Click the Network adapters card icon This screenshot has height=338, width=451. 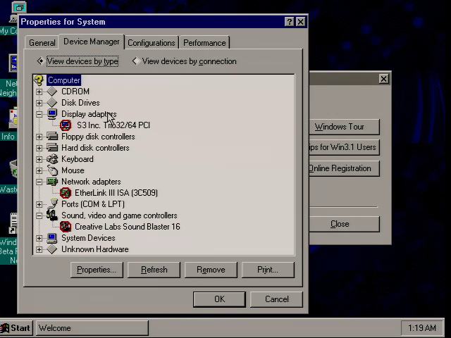point(52,182)
